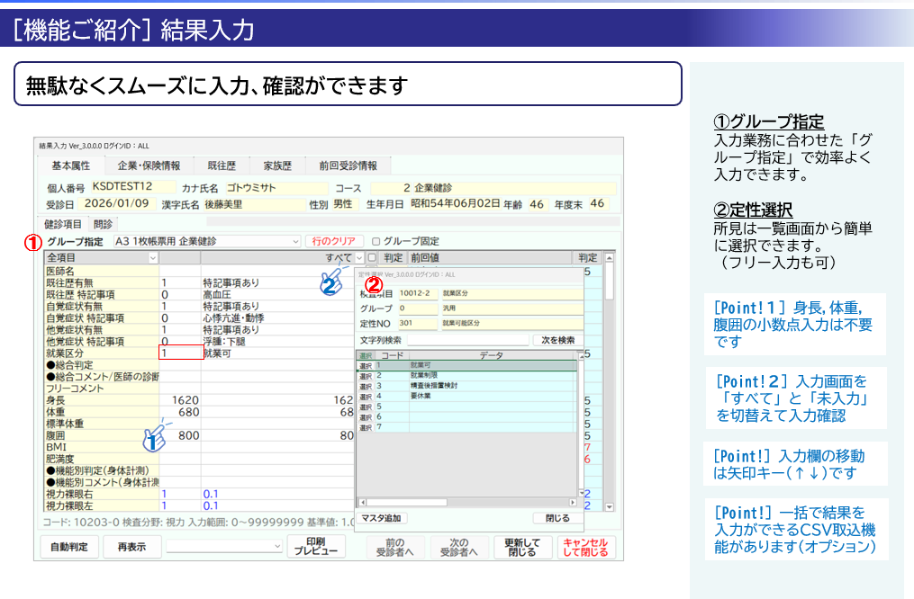Click the 自動判定 button
The width and height of the screenshot is (914, 599).
pos(69,547)
